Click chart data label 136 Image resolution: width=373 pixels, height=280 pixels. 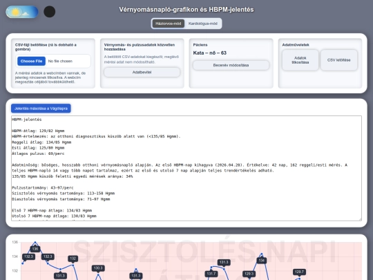(35, 249)
